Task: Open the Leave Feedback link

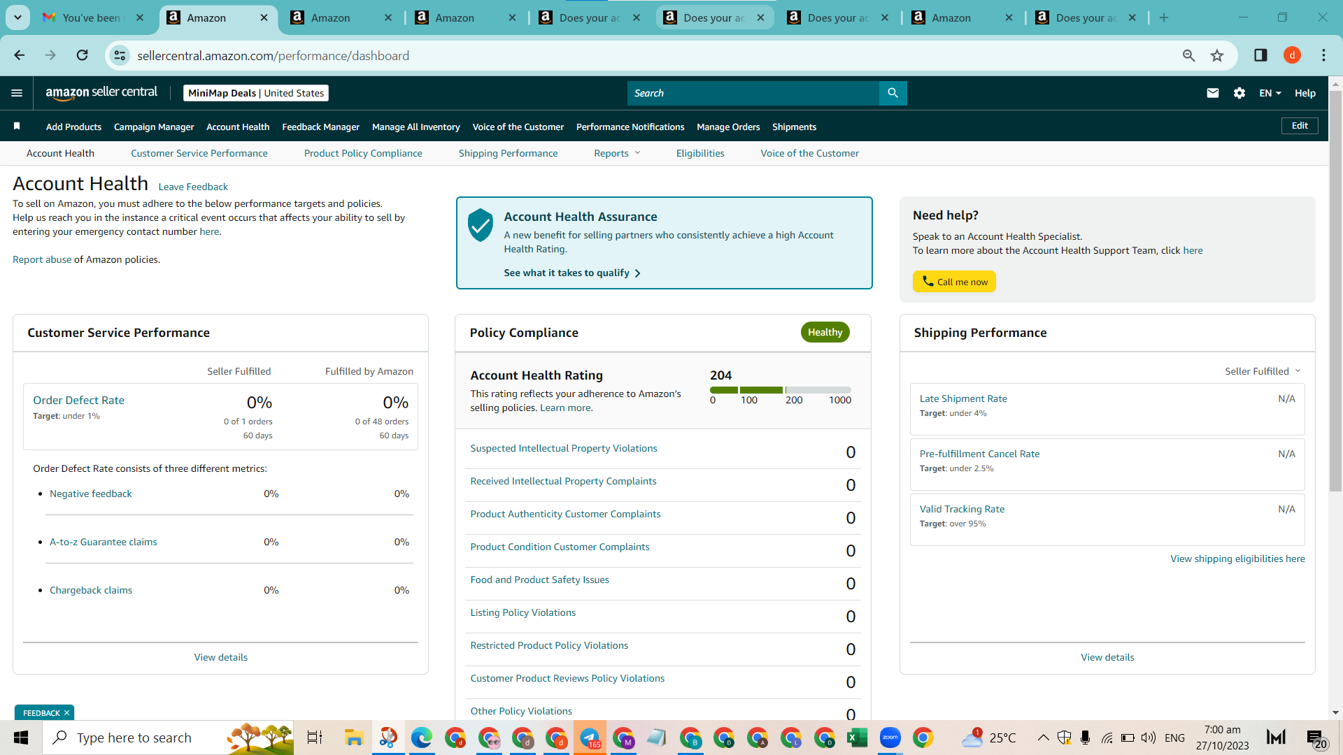Action: click(x=193, y=187)
